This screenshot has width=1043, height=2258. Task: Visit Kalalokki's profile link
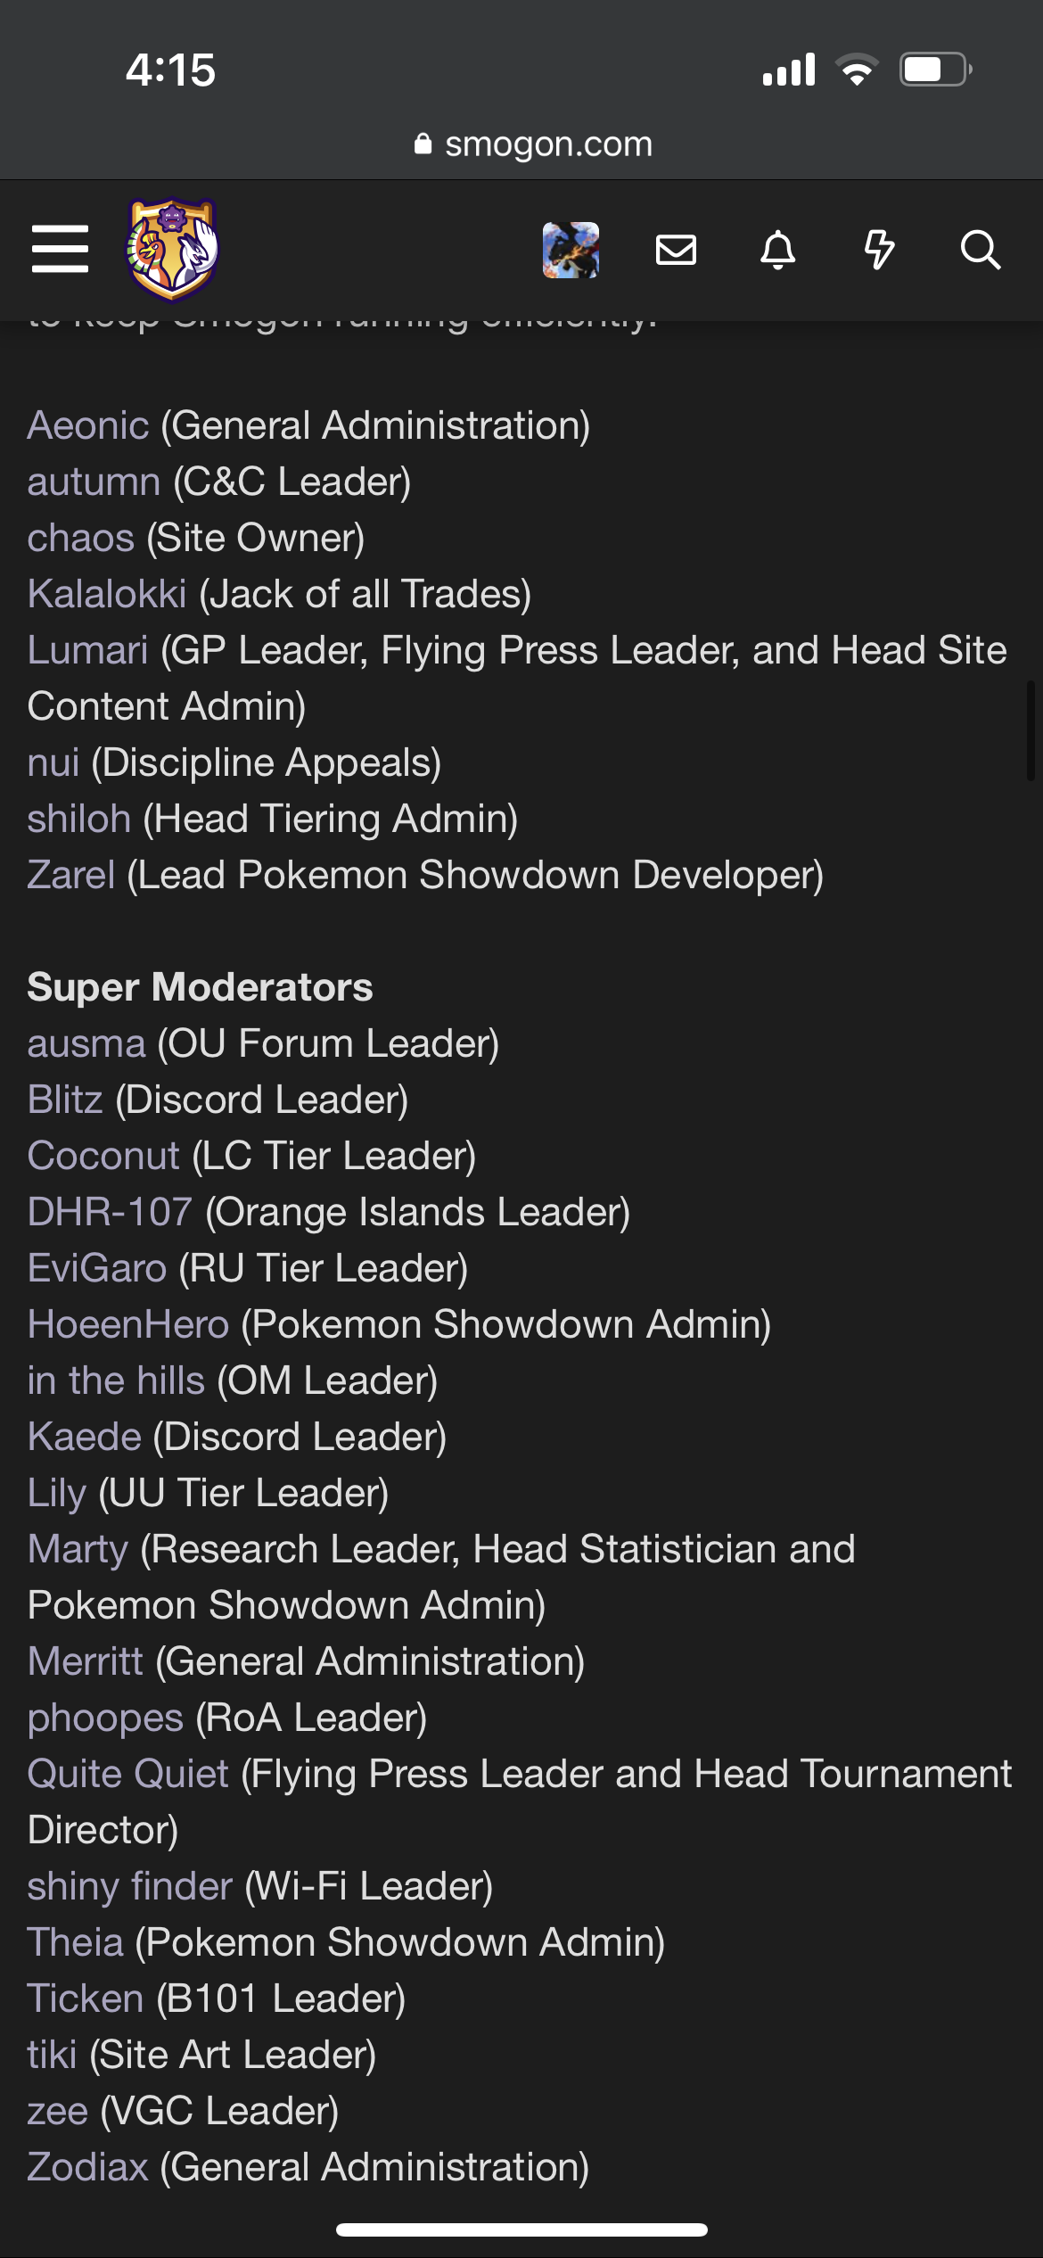tap(107, 594)
